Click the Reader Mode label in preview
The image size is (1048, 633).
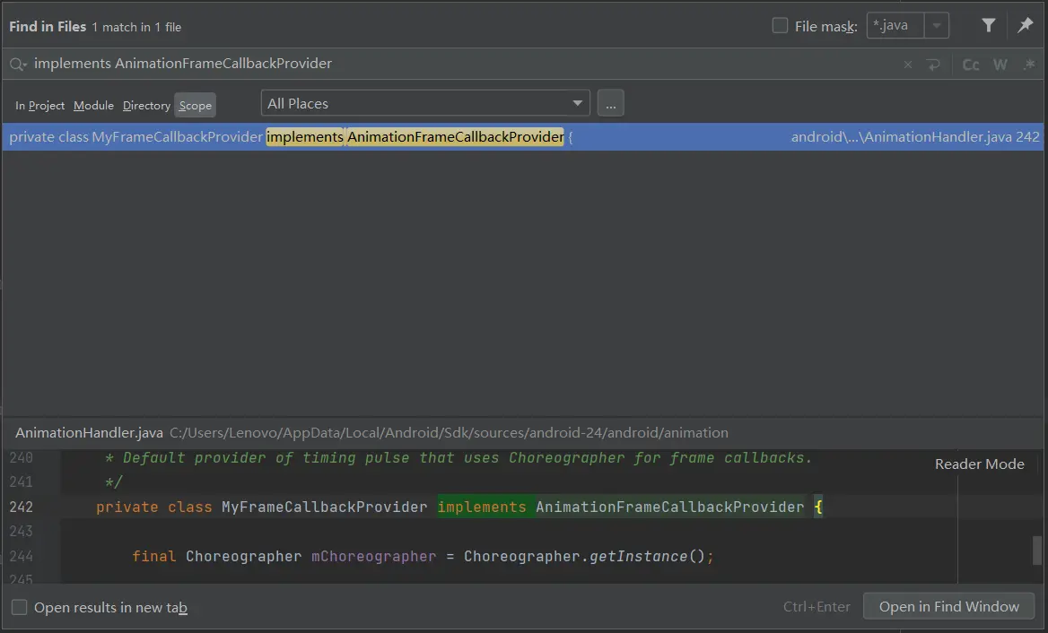point(979,464)
